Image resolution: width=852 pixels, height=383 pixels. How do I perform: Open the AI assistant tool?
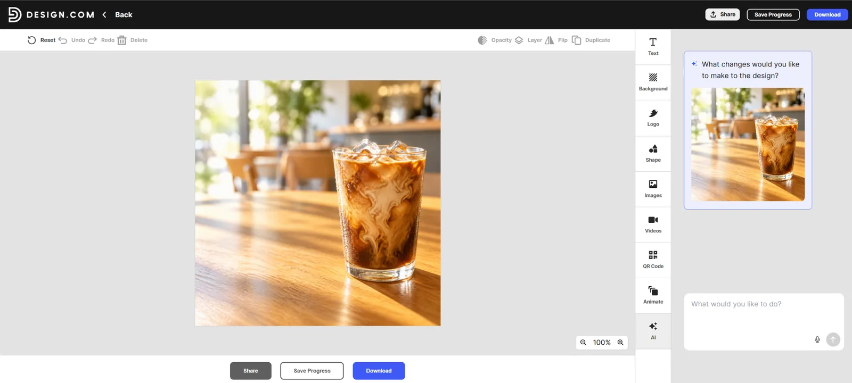click(x=653, y=331)
